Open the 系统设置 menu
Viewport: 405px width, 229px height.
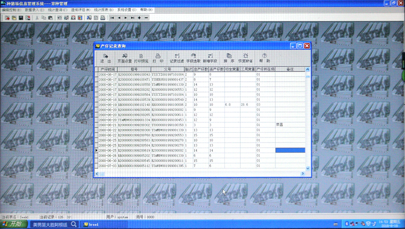127,10
